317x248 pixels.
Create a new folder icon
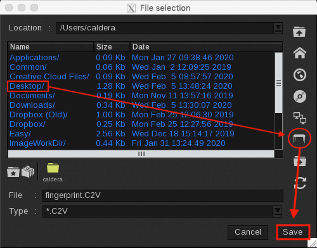300,161
